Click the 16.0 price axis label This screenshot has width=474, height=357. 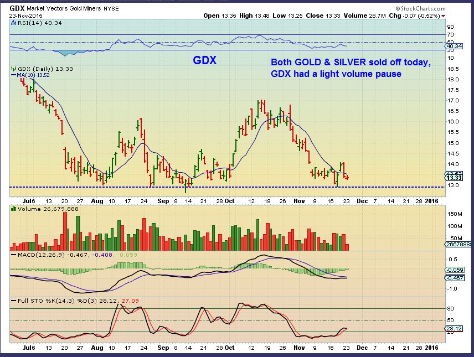coord(453,122)
